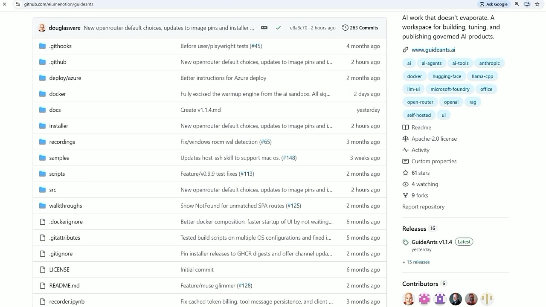Image resolution: width=546 pixels, height=307 pixels.
Task: Select the 'ai-agents' topic tag
Action: [x=432, y=63]
